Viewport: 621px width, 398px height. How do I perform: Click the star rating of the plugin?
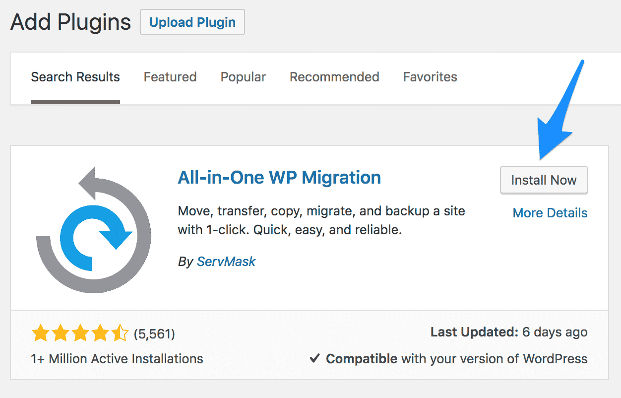[80, 333]
